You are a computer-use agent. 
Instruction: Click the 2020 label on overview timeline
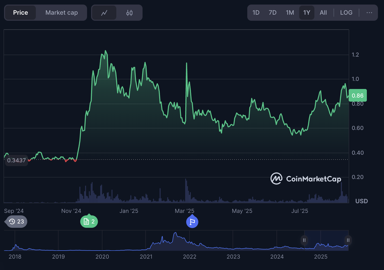[x=102, y=257]
